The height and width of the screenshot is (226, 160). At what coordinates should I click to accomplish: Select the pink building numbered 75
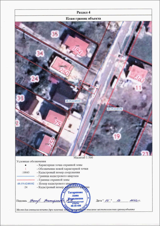pos(56,119)
